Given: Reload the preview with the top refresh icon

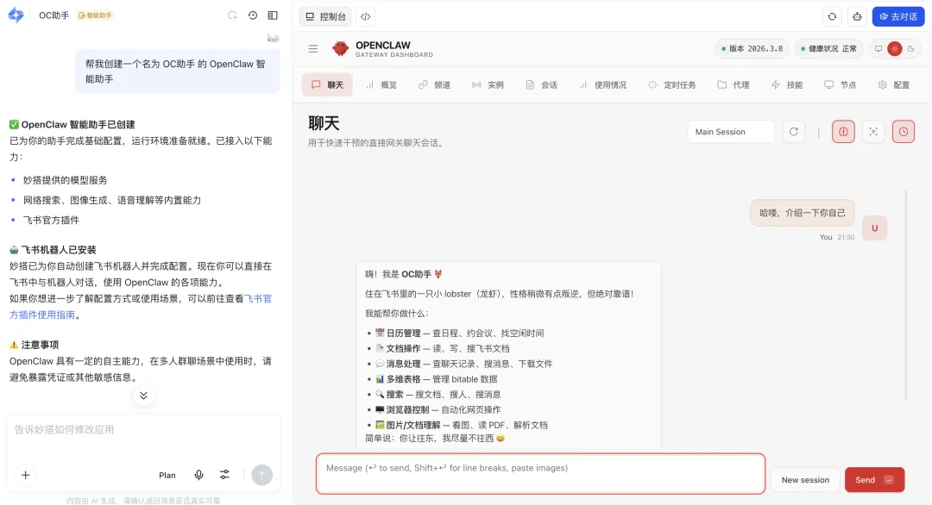Looking at the screenshot, I should pos(832,16).
